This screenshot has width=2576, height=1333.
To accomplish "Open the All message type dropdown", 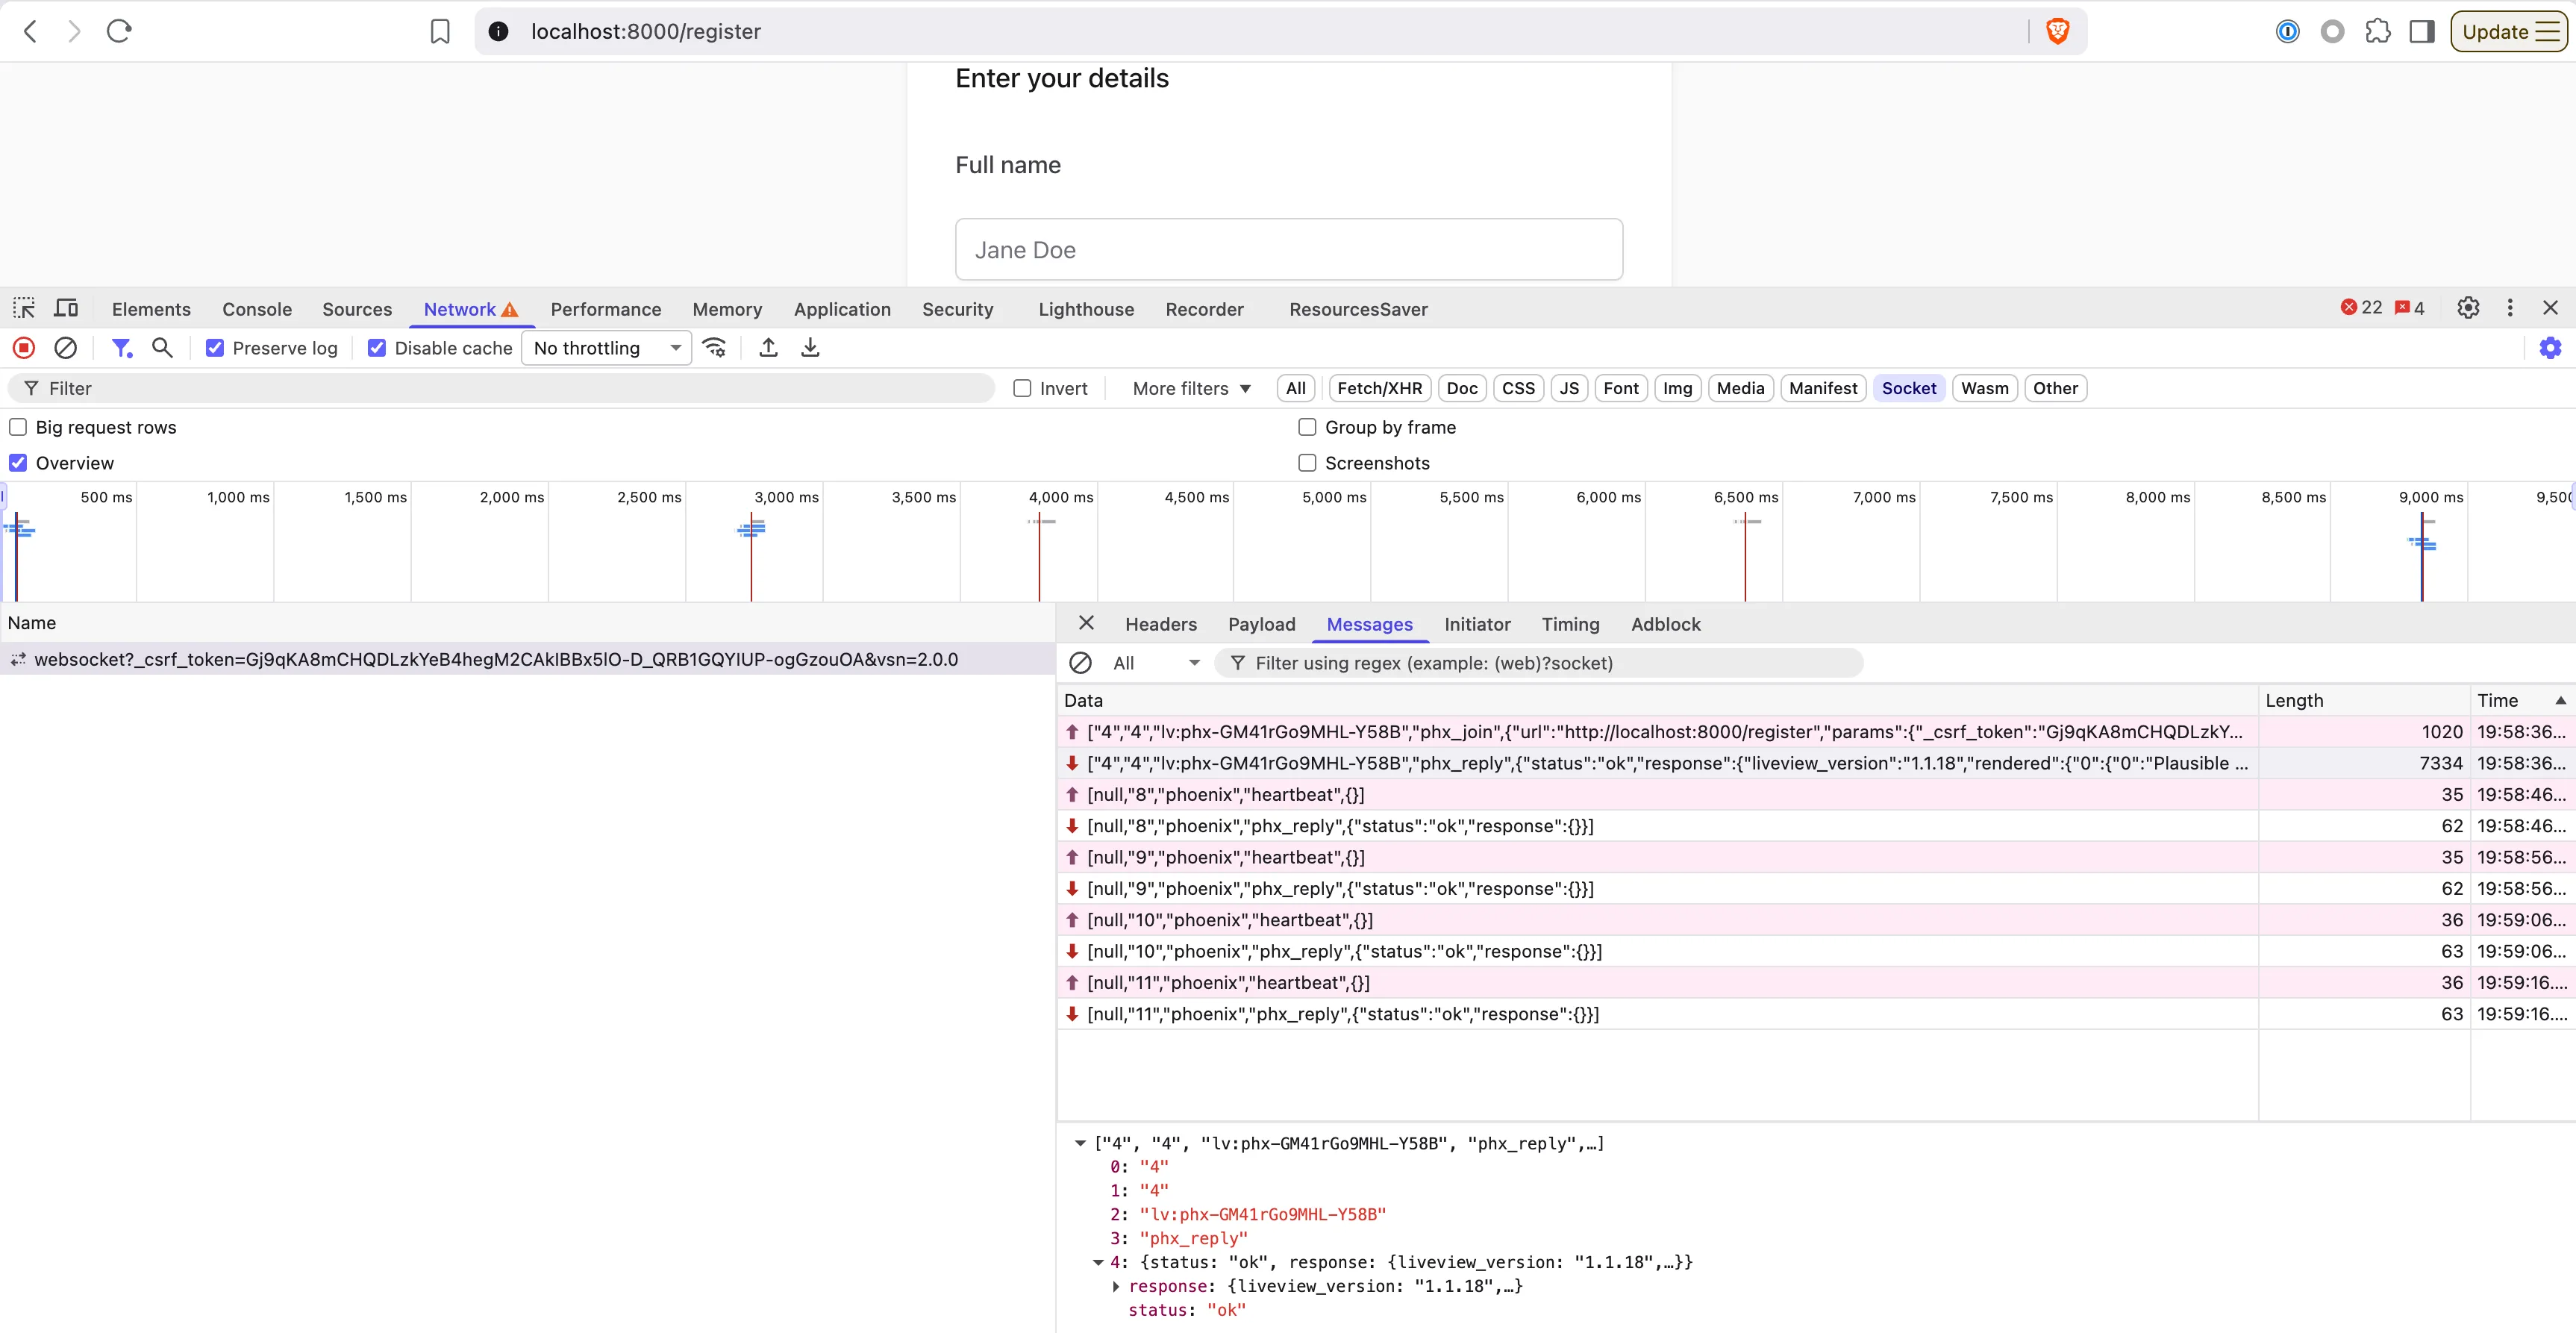I will [1156, 663].
